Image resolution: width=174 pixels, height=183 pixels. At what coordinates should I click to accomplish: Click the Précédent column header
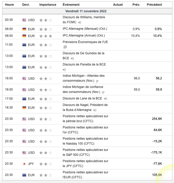point(154,5)
